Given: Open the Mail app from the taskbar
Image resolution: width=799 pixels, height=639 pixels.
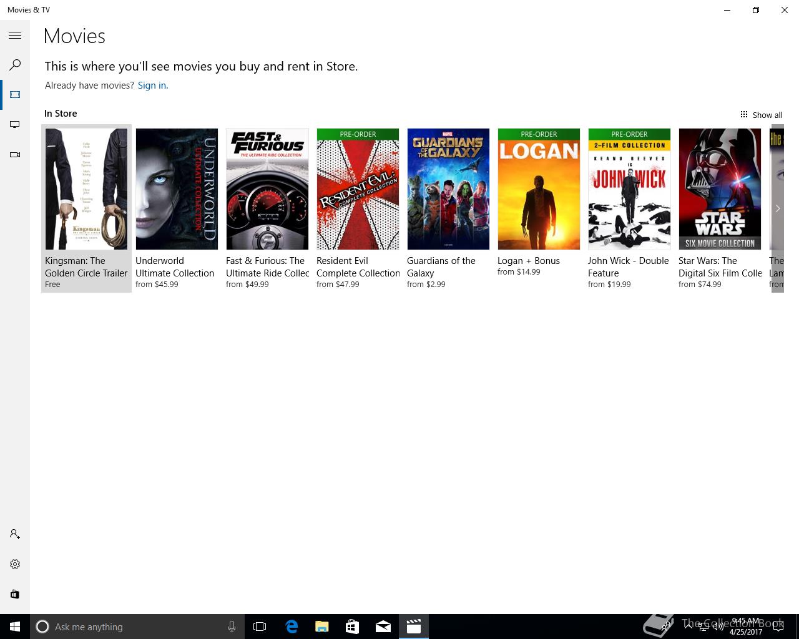Looking at the screenshot, I should 383,627.
